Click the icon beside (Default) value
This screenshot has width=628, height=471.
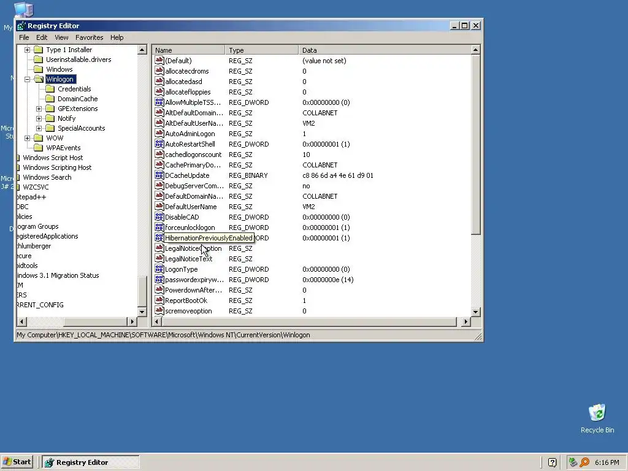coord(159,61)
